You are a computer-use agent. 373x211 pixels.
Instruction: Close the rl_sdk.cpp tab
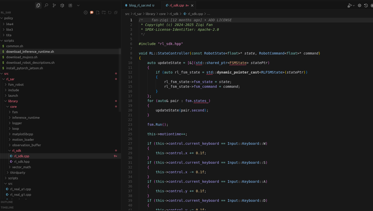pyautogui.click(x=192, y=5)
